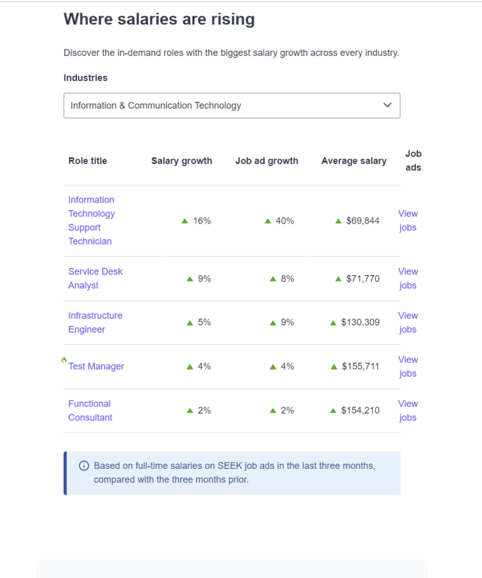Click the green arrow beside $154,210

pyautogui.click(x=333, y=410)
